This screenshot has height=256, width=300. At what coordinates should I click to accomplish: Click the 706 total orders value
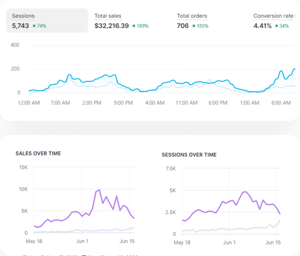pyautogui.click(x=183, y=26)
